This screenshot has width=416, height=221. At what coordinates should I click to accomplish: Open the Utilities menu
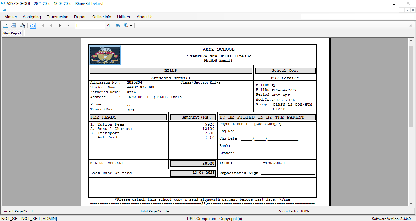(x=123, y=17)
